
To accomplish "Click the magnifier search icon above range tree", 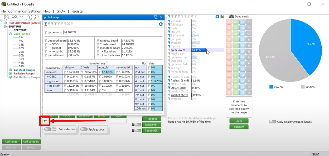I will [x=36, y=17].
